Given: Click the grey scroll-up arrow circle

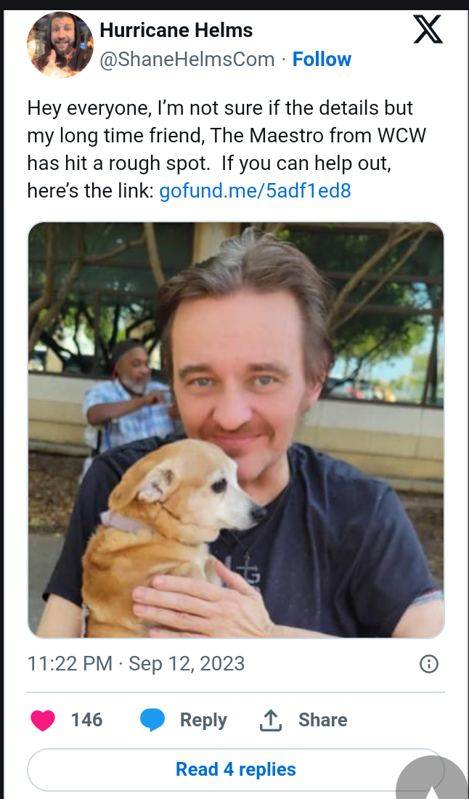Looking at the screenshot, I should pyautogui.click(x=433, y=778).
